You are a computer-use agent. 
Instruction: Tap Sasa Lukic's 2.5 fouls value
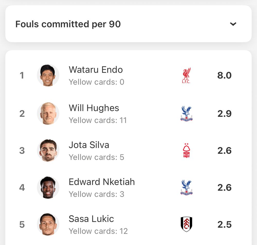224,224
